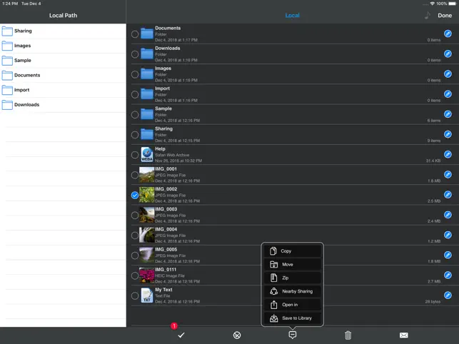Tap edit pencil icon for Images folder

click(x=448, y=74)
